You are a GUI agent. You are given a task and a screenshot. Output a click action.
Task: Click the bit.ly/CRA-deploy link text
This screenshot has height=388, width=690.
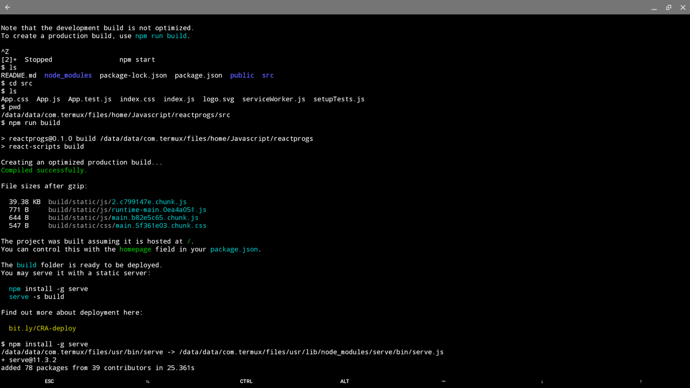coord(43,328)
